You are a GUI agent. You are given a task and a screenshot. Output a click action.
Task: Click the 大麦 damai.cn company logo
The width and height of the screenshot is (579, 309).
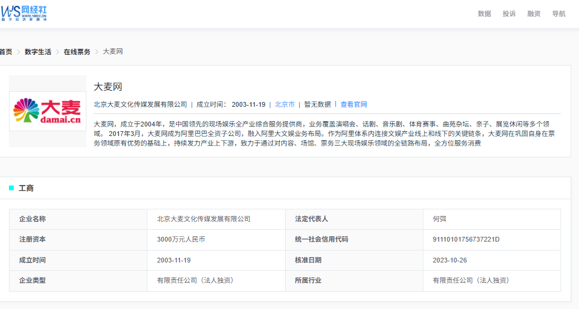pyautogui.click(x=48, y=111)
